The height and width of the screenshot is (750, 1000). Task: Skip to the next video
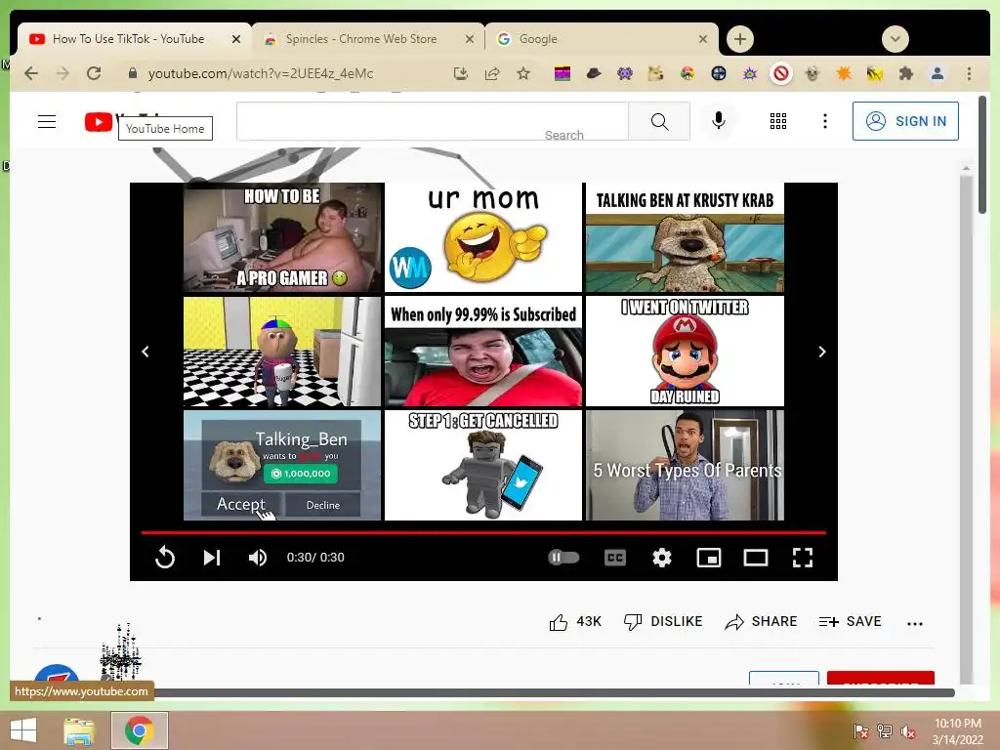[x=212, y=558]
